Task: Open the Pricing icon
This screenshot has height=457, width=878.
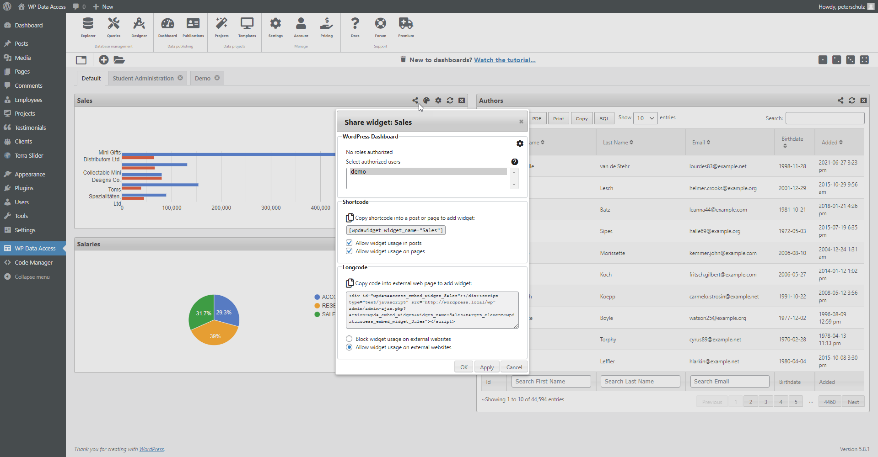Action: coord(327,27)
